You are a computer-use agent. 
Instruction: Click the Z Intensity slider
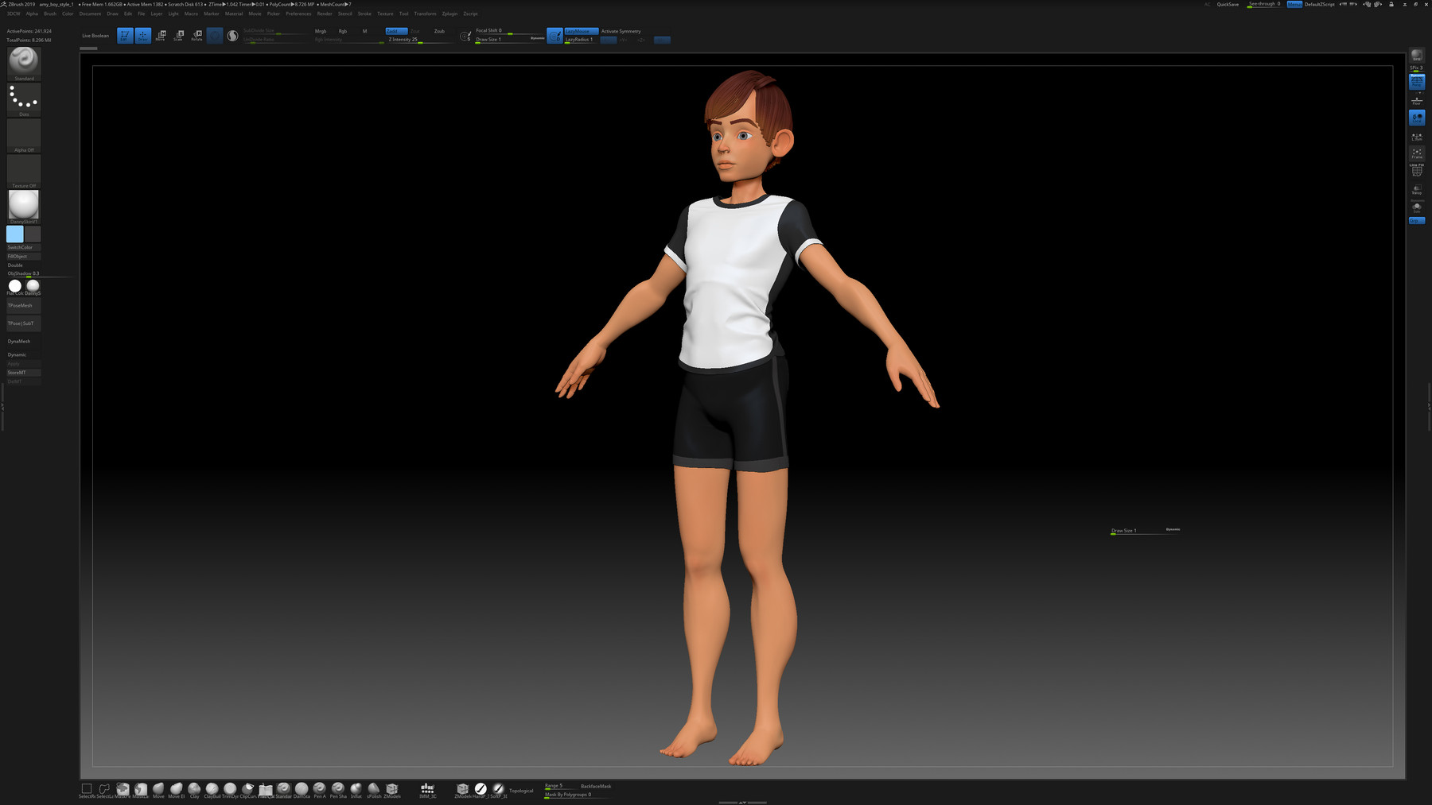tap(418, 40)
